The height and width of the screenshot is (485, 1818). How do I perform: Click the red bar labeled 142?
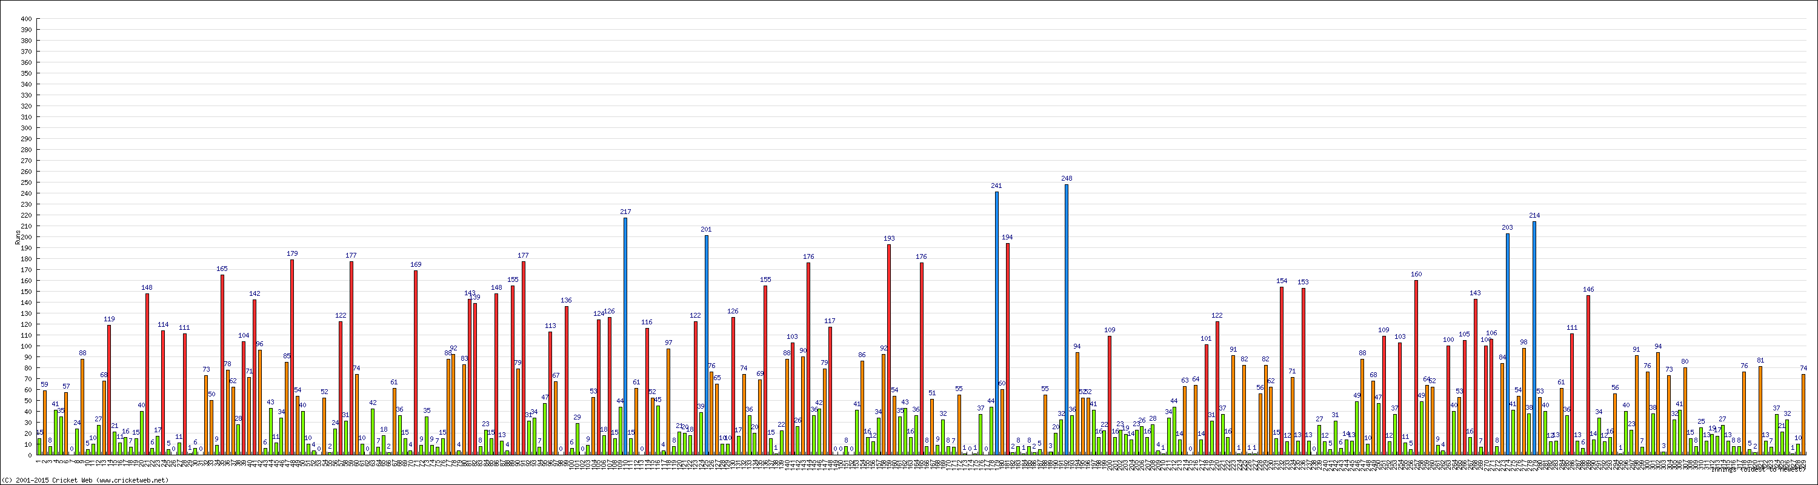click(x=255, y=378)
